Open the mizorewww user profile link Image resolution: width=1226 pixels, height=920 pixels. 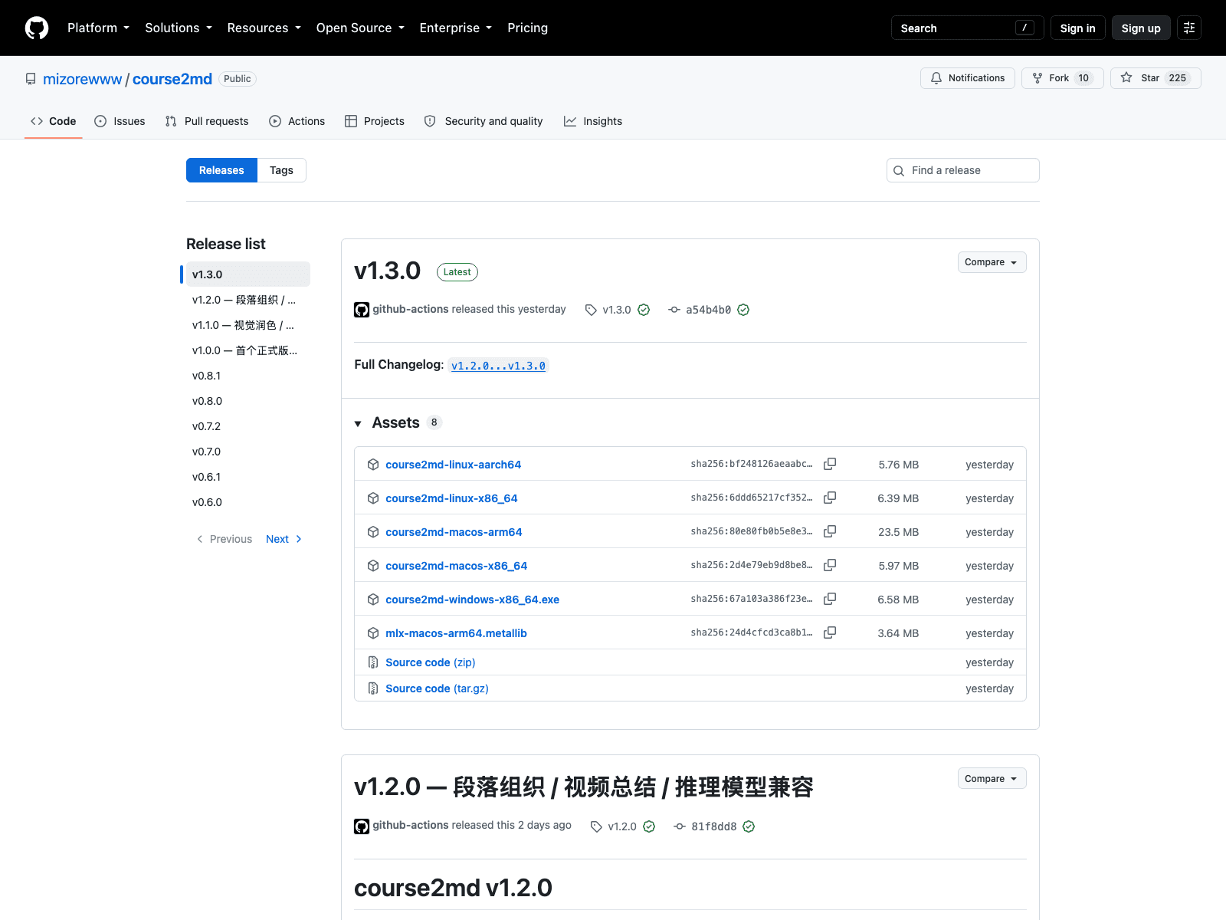tap(83, 79)
